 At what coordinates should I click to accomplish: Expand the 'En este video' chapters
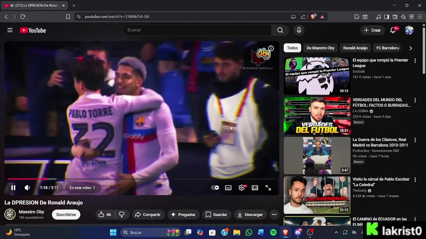(82, 188)
